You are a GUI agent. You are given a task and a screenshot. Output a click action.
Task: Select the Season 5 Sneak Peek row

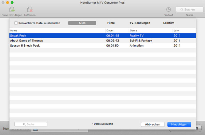[102, 46]
